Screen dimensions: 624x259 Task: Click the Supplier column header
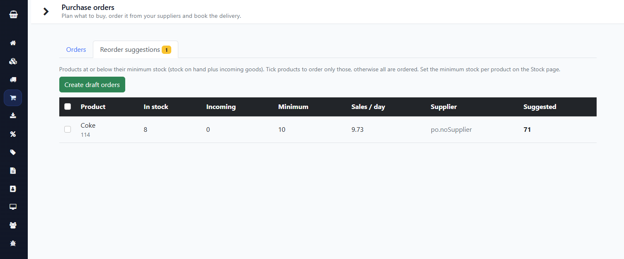tap(444, 107)
